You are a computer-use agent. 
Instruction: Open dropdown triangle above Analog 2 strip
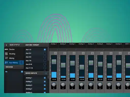point(67,50)
